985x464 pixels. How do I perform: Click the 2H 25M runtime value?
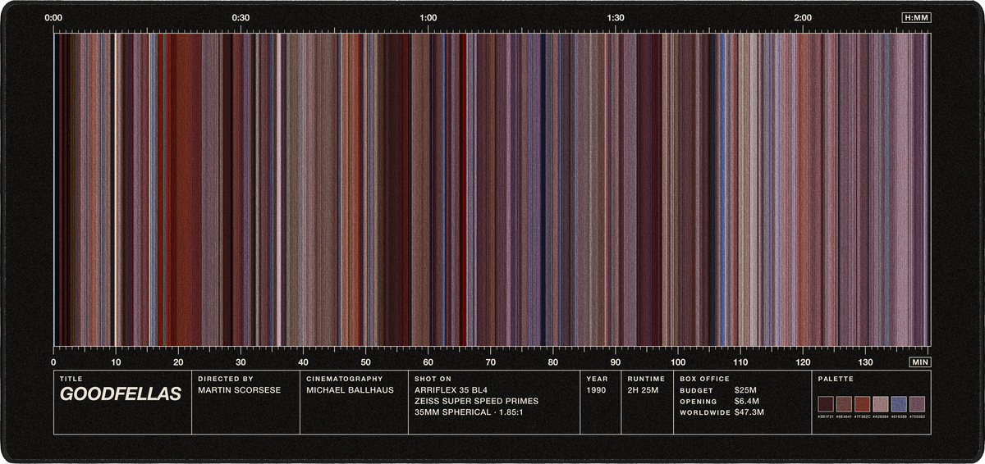coord(644,390)
